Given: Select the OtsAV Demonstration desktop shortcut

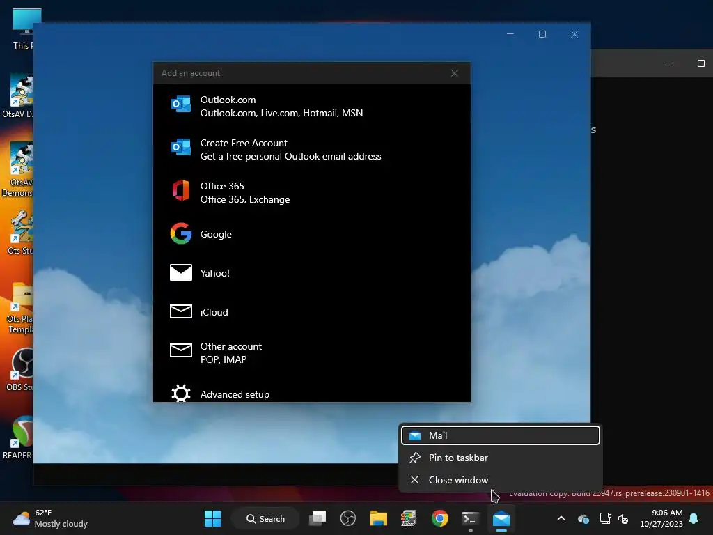Looking at the screenshot, I should (17, 169).
